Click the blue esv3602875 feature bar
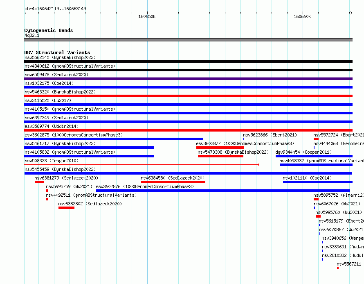Screen dimensions: 364x284 point(114,139)
